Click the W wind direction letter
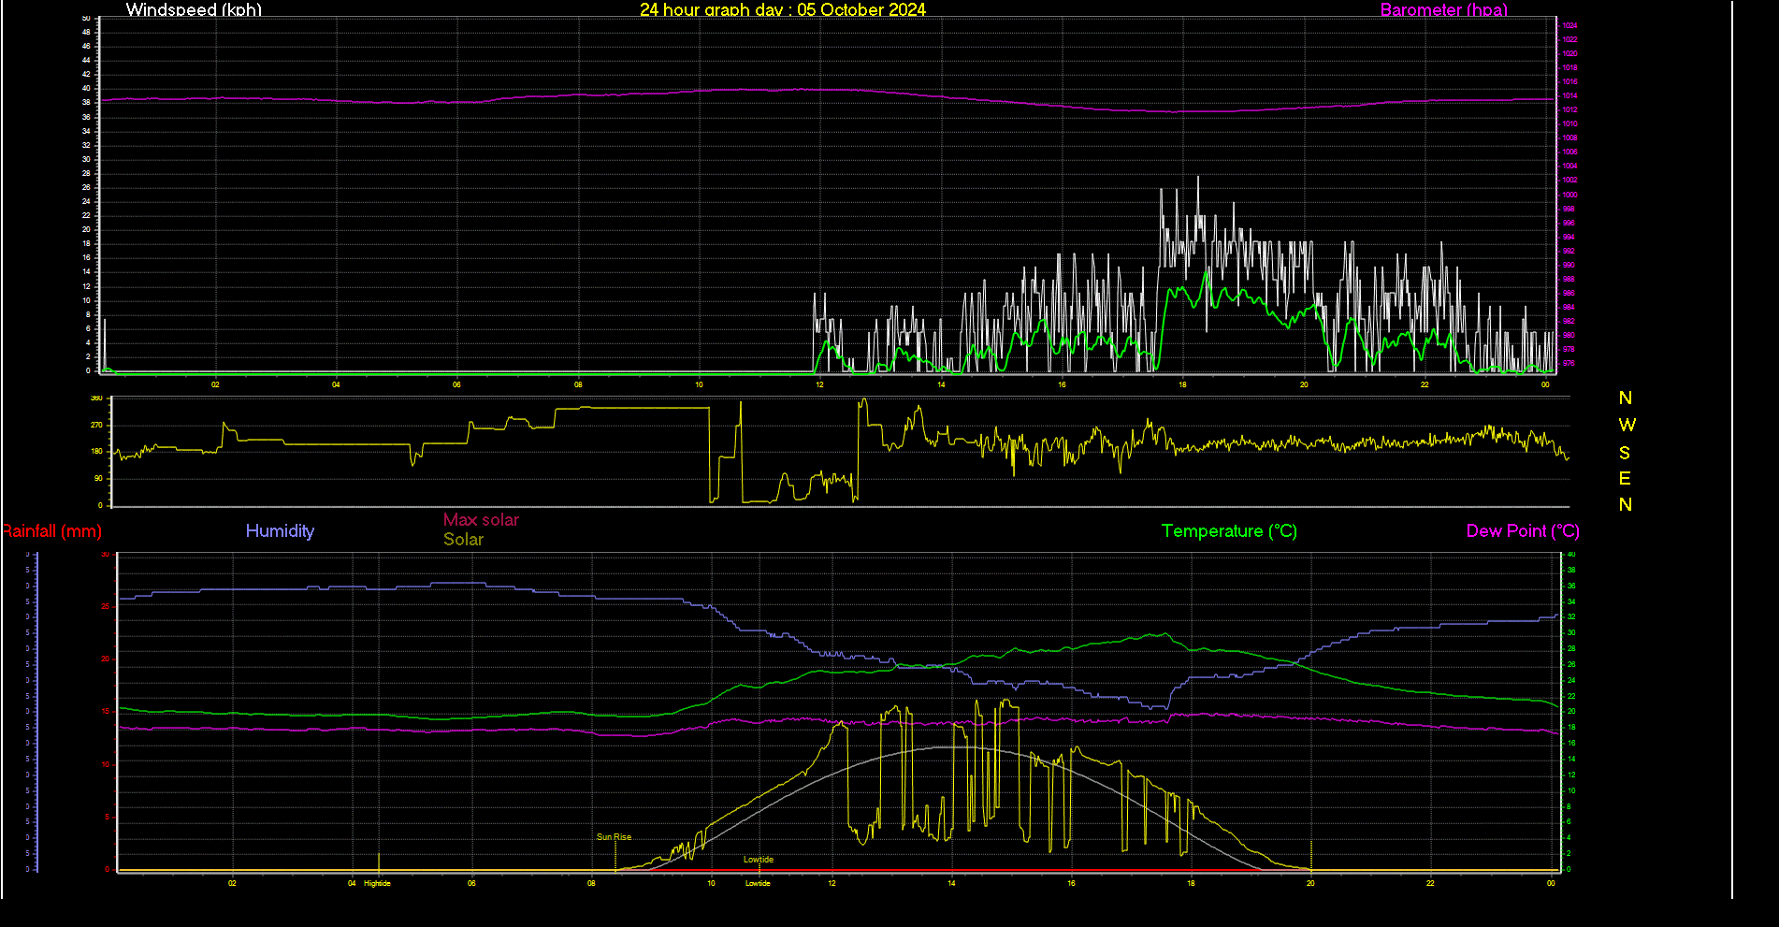 (x=1627, y=425)
